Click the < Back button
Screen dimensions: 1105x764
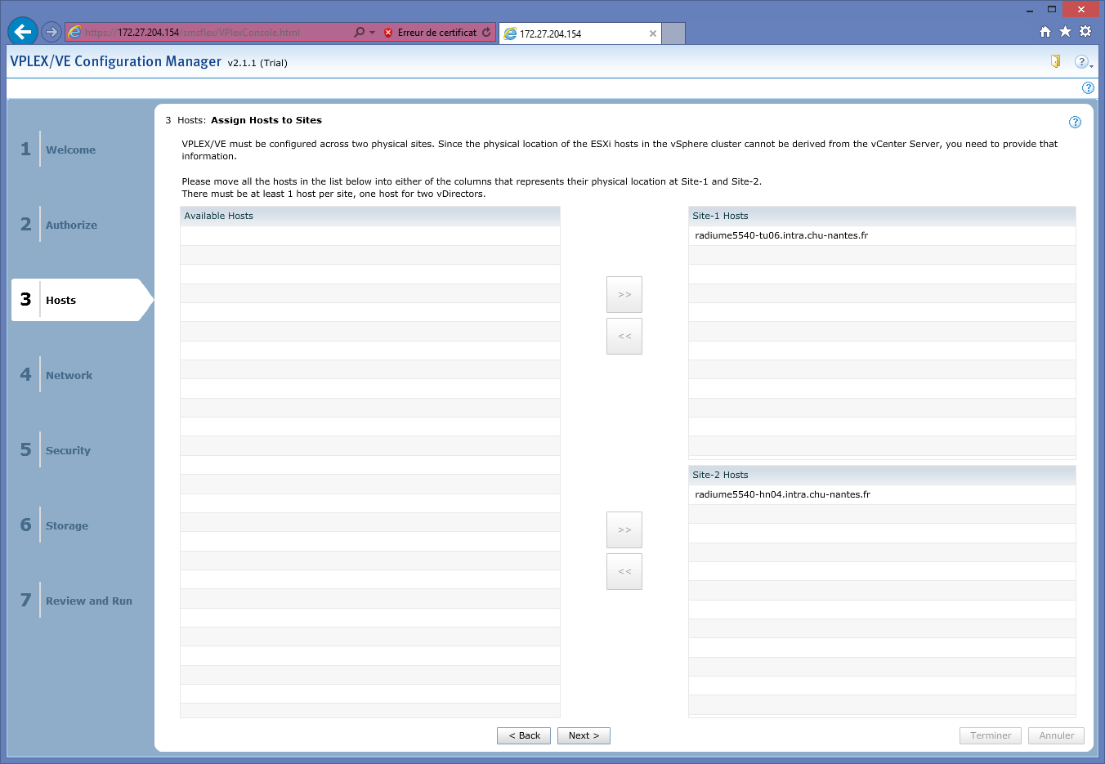[x=524, y=735]
